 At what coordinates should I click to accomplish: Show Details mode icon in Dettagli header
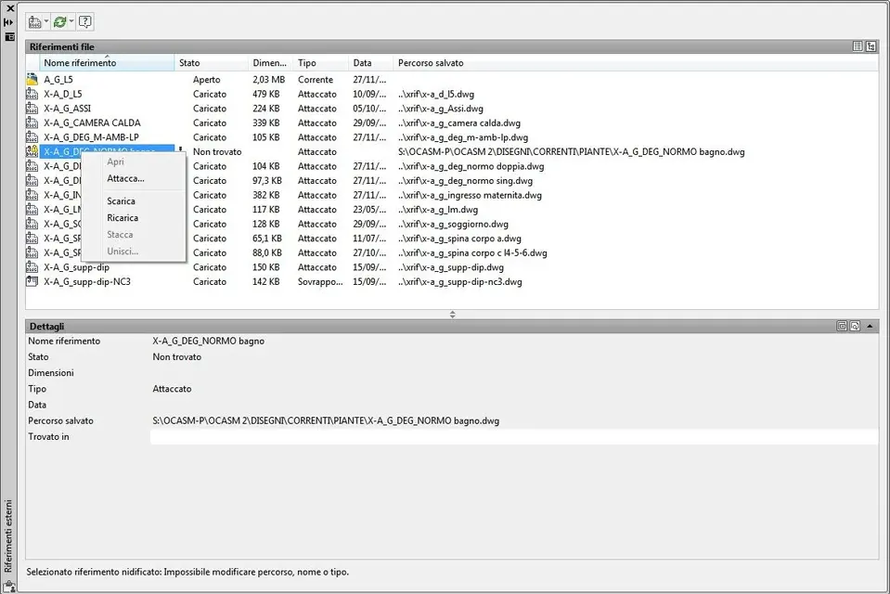[x=842, y=326]
